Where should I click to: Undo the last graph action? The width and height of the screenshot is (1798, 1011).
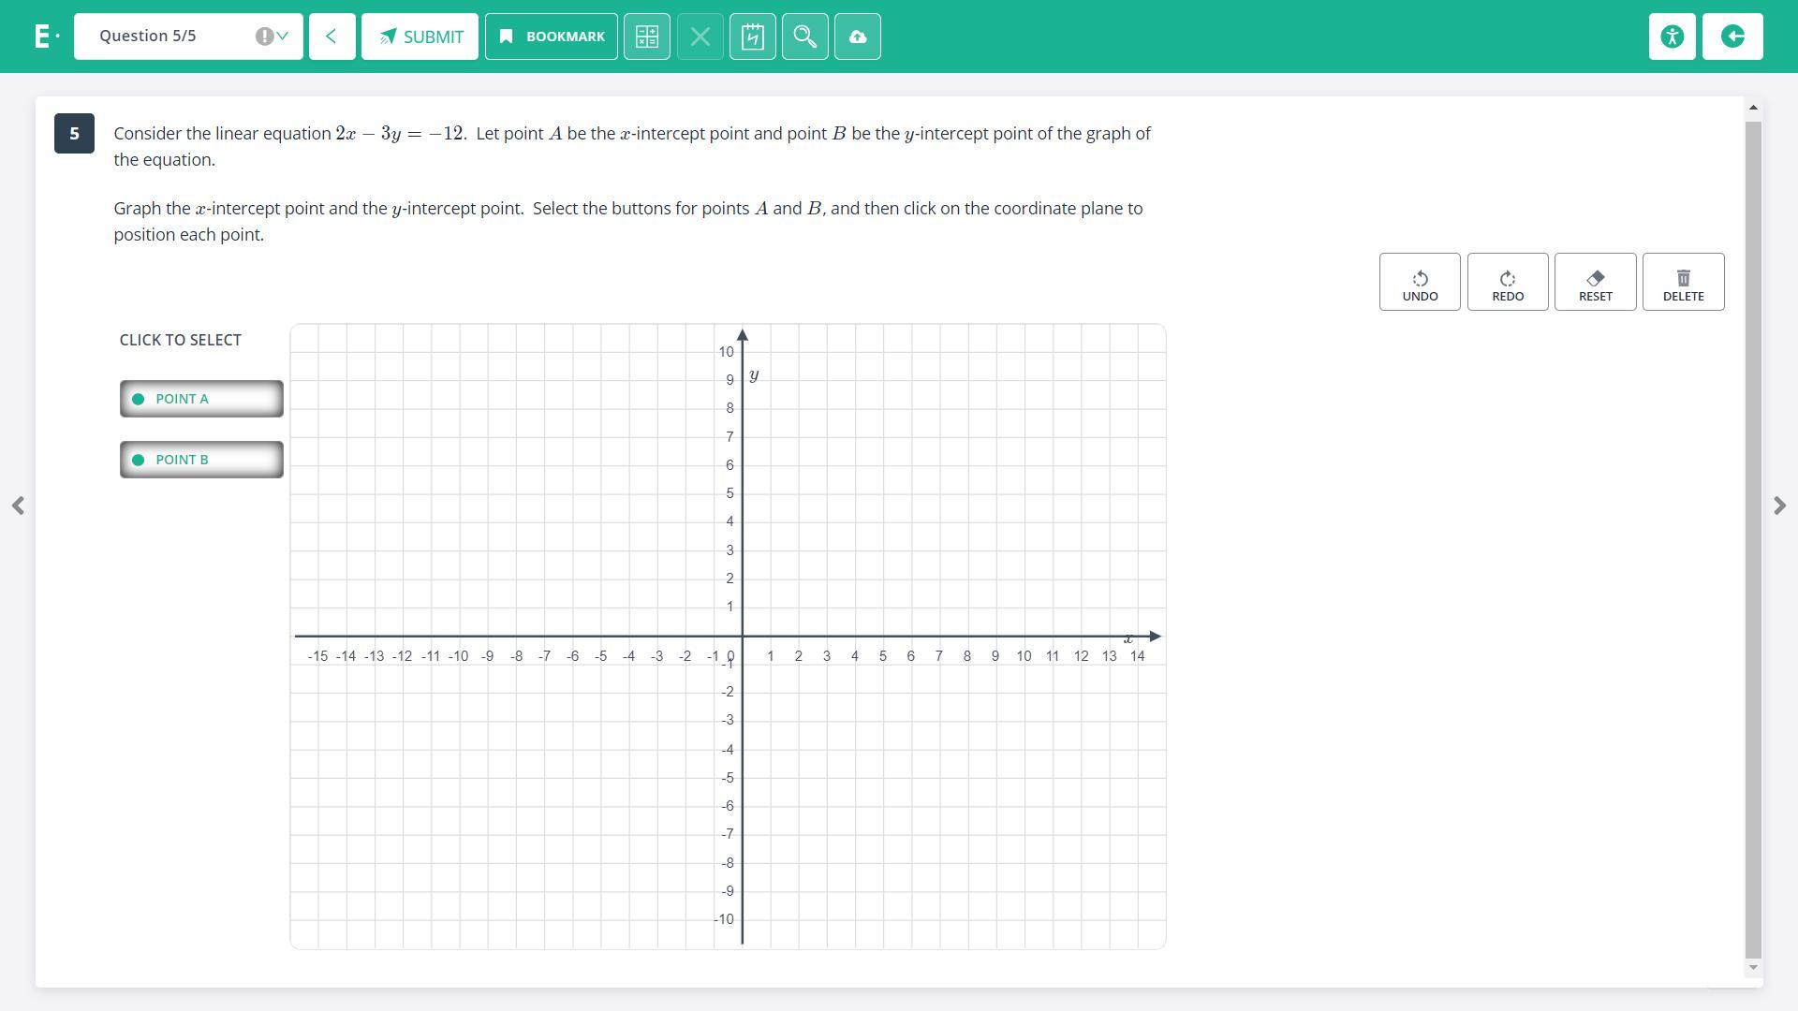(x=1419, y=282)
